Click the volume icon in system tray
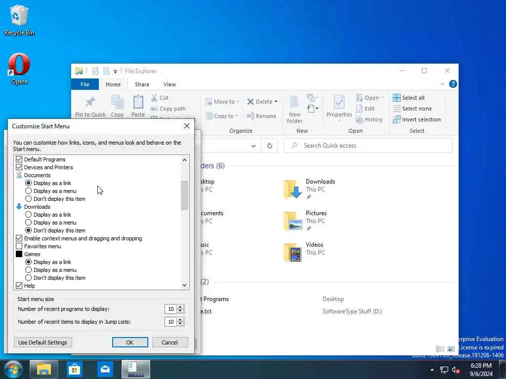Image resolution: width=506 pixels, height=379 pixels. (x=456, y=370)
